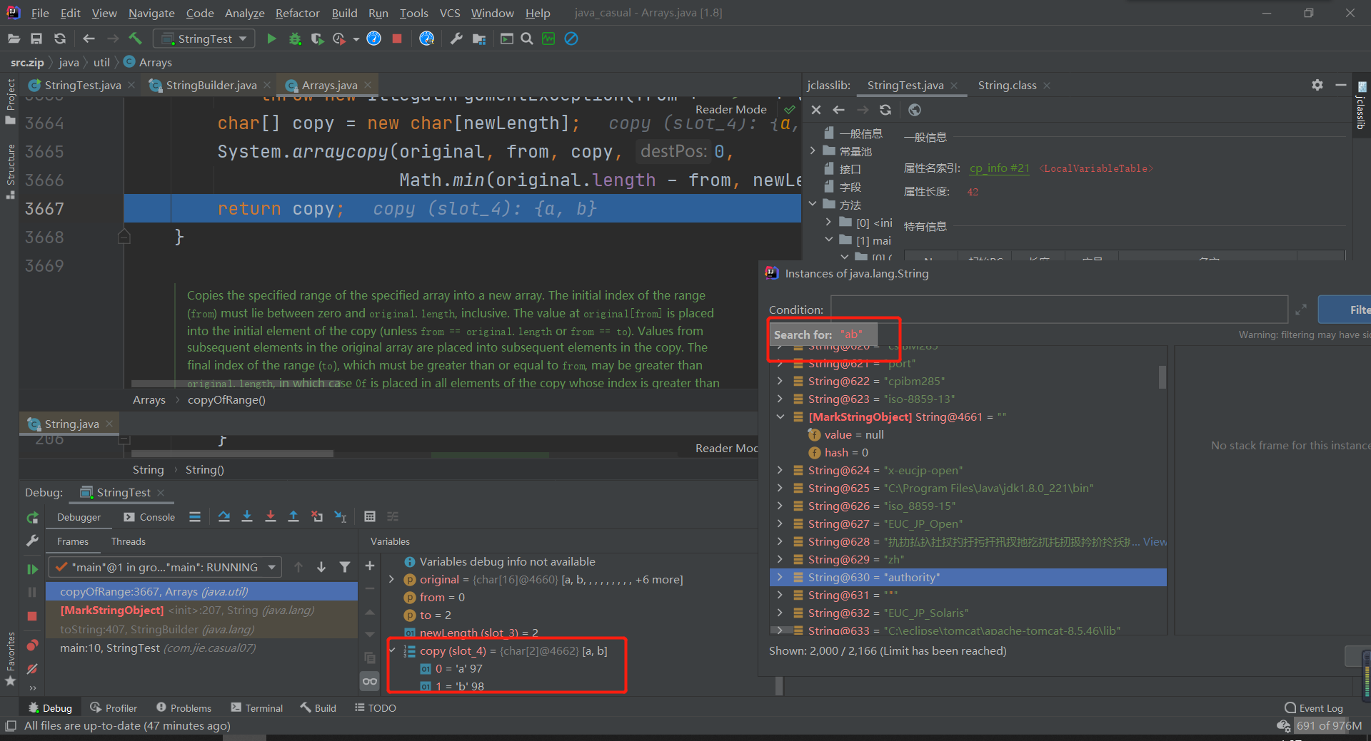Screen dimensions: 1371x741
Task: Open the thread selector "main"@1 RUNNING dropdown
Action: click(166, 567)
